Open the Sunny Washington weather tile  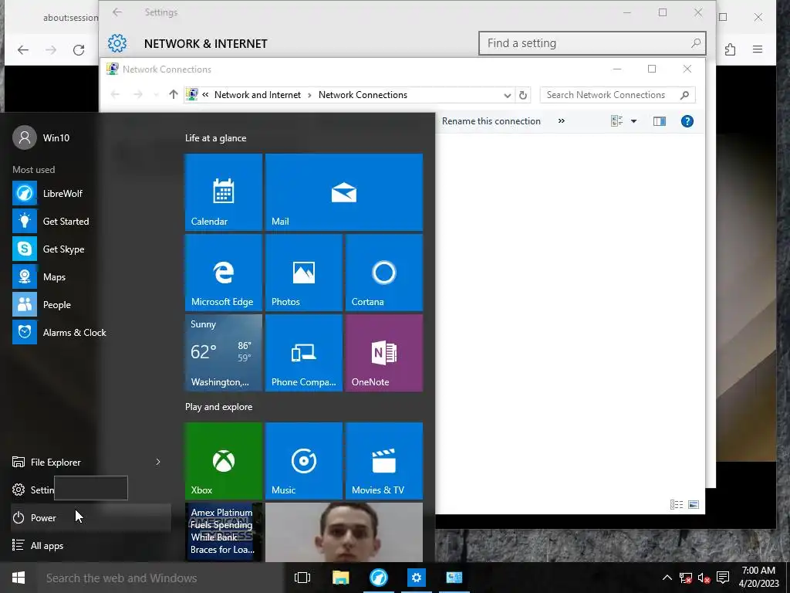tap(223, 352)
